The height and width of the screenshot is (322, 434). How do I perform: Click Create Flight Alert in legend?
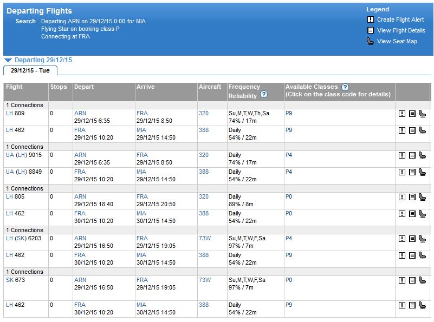[x=400, y=19]
